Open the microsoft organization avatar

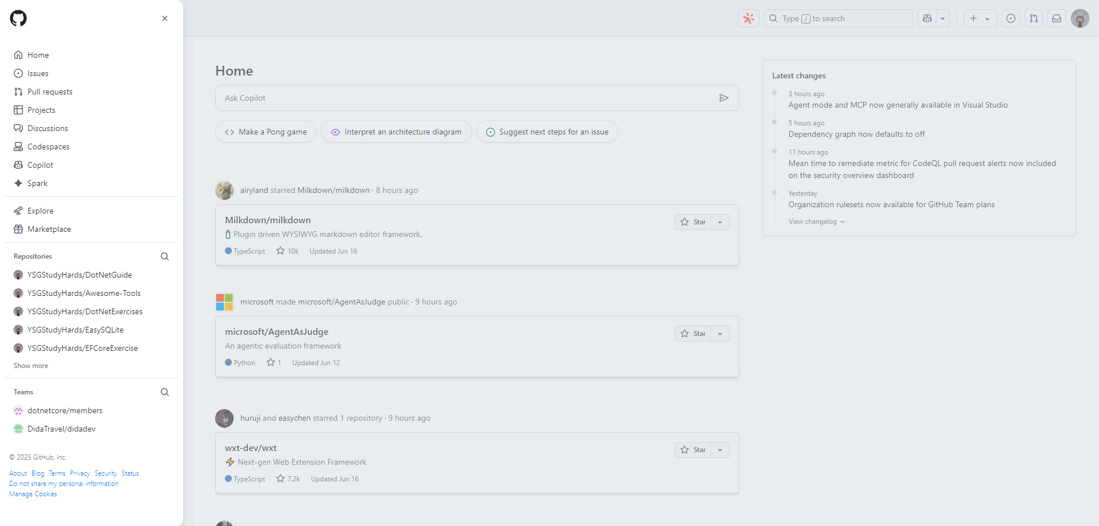[x=224, y=302]
